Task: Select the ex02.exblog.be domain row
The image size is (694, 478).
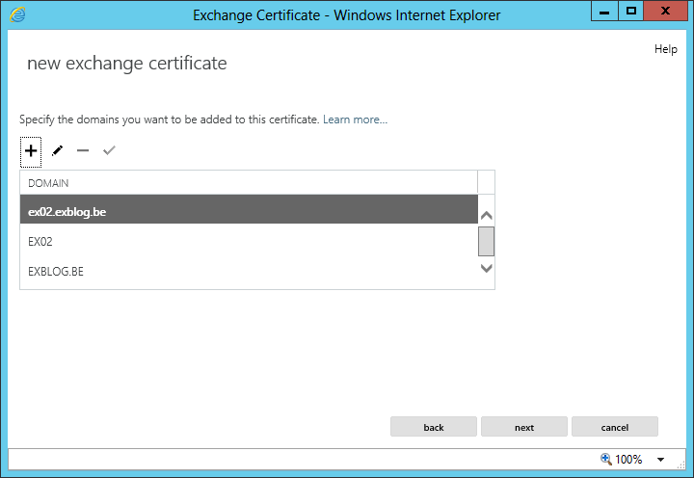Action: coord(249,209)
